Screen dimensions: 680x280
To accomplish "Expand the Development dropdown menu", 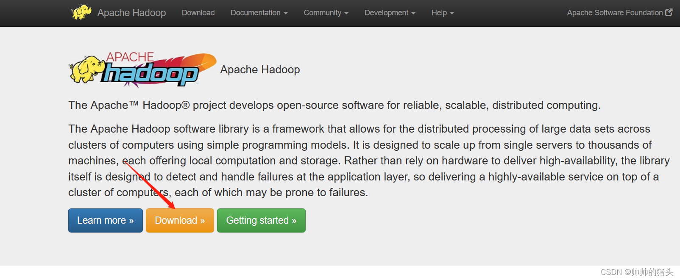I will click(x=390, y=13).
